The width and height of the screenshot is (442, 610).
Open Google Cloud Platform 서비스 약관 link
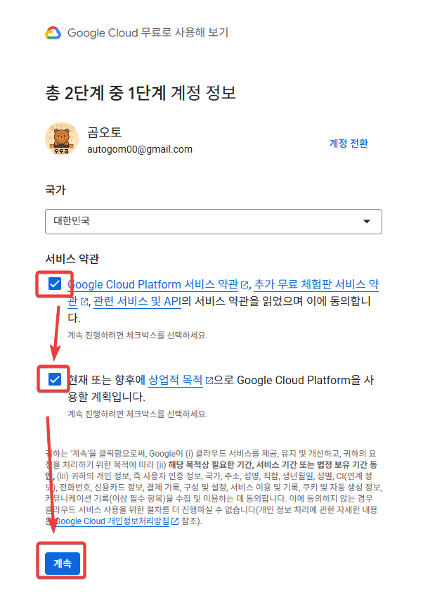pos(155,285)
